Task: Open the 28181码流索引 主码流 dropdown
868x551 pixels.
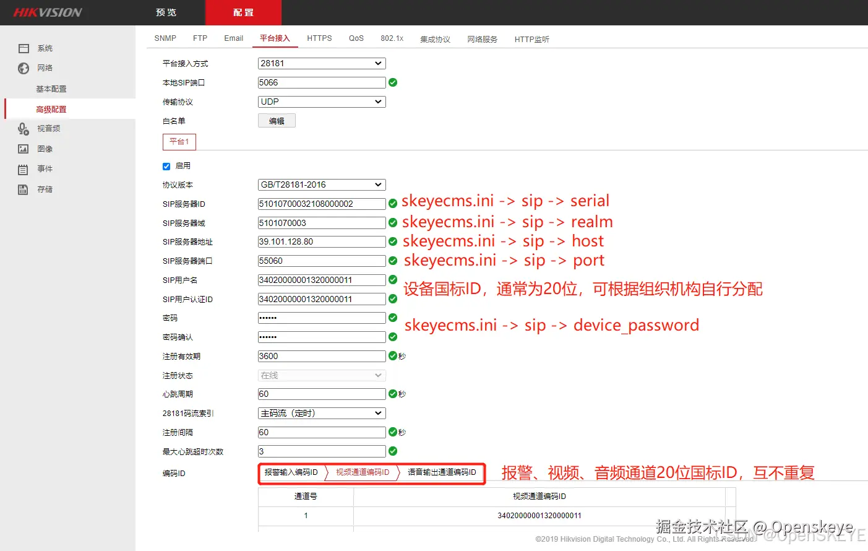Action: (322, 413)
